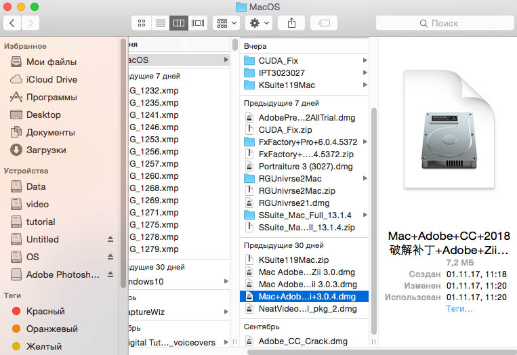Click the MacOS folder title icon
This screenshot has height=355, width=517.
[241, 7]
